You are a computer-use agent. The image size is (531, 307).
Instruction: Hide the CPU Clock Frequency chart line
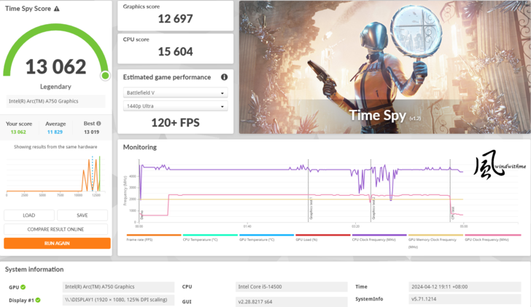click(378, 236)
